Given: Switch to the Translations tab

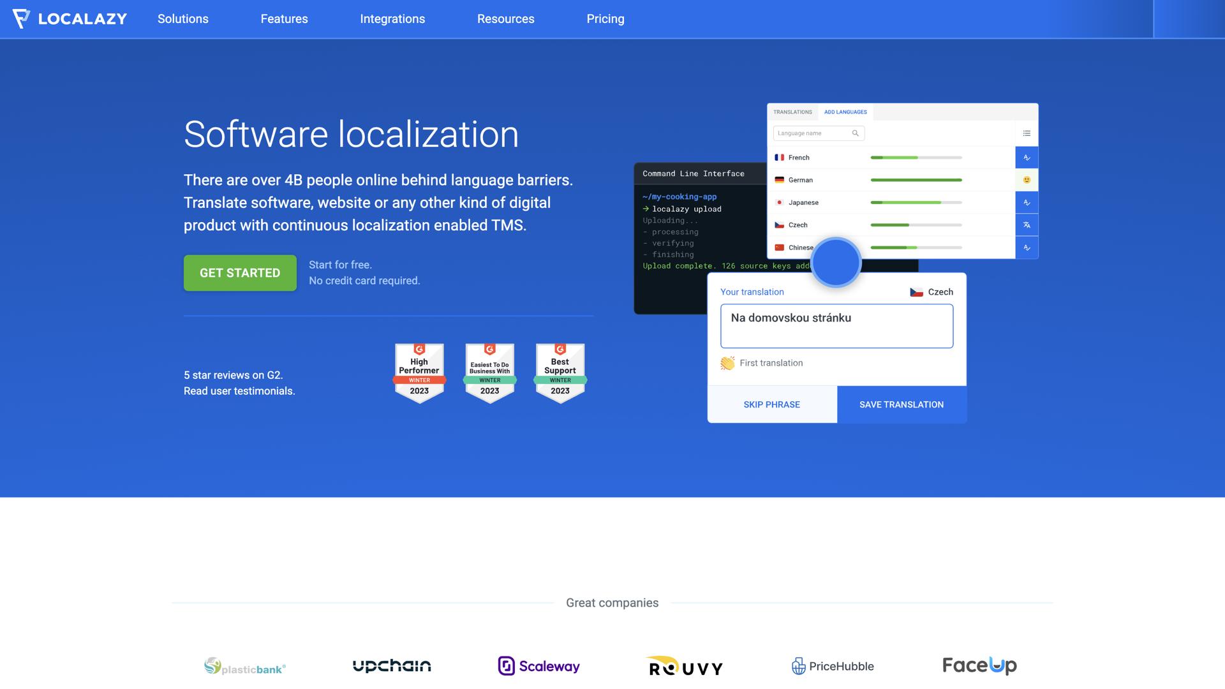Looking at the screenshot, I should click(792, 112).
